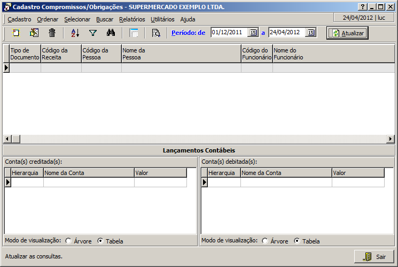Click the edit record toolbar icon
The height and width of the screenshot is (267, 398).
(x=34, y=33)
